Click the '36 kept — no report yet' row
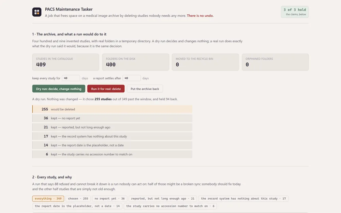 click(x=112, y=118)
